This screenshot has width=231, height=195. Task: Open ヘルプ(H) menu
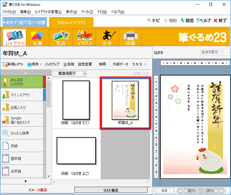point(118,12)
